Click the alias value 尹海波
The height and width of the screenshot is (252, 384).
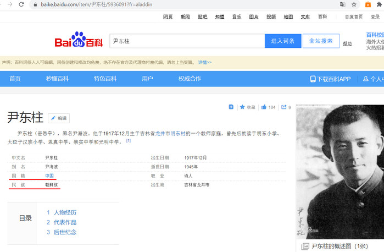tap(52, 167)
